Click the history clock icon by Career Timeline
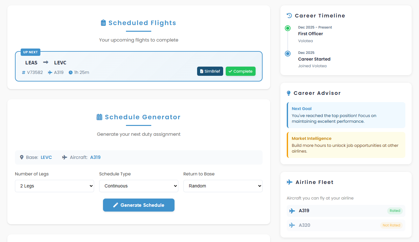Screen dimensions: 419x242 point(289,16)
